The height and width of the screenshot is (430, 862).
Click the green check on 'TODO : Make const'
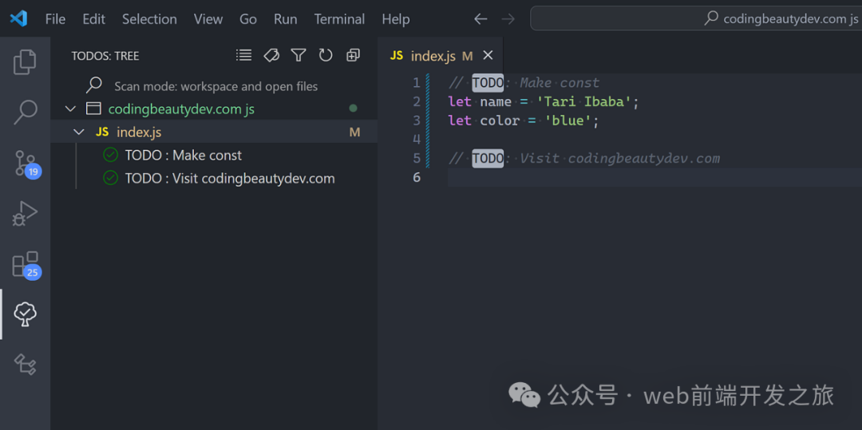click(x=111, y=155)
